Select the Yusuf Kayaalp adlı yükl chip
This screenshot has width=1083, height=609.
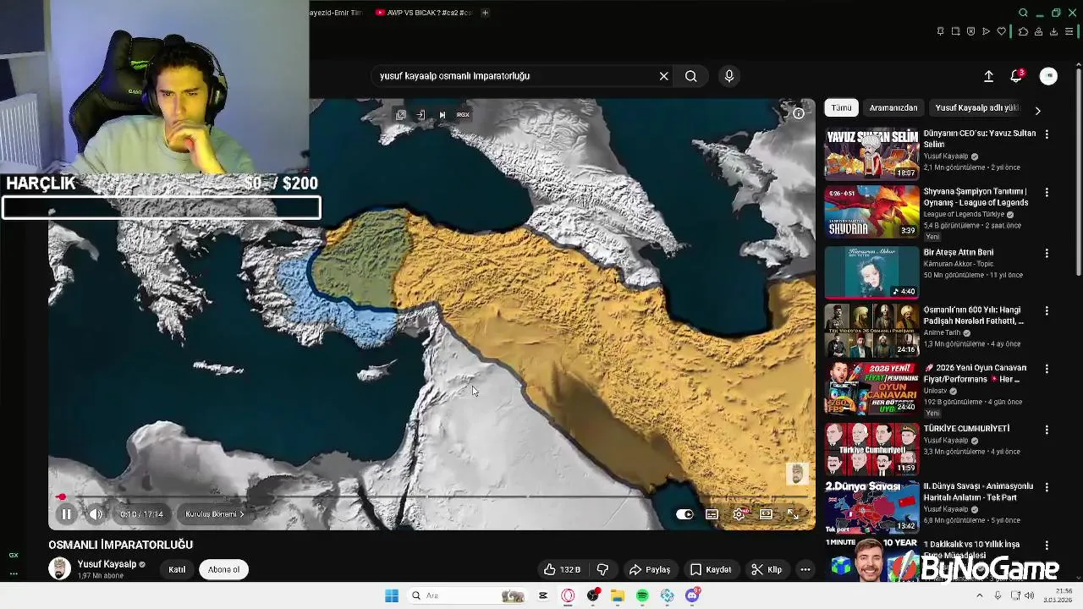click(x=976, y=107)
